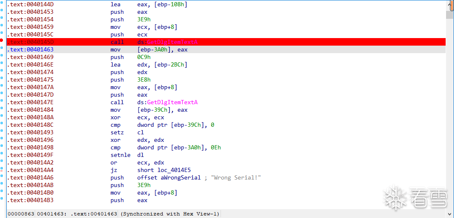Click the red breakpoint dot at 0040145D
Image resolution: width=454 pixels, height=218 pixels.
pyautogui.click(x=1, y=40)
